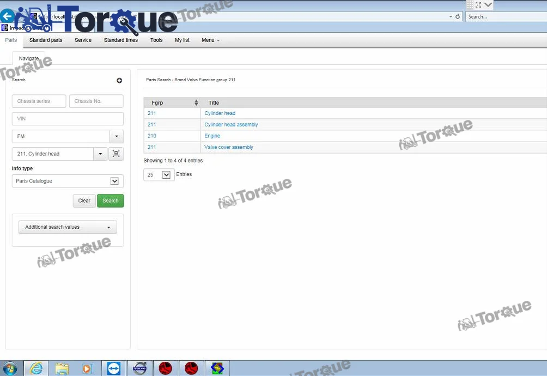Open the first red circular taskbar icon

coord(166,368)
